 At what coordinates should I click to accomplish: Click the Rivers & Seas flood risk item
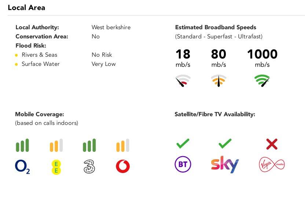pyautogui.click(x=40, y=55)
